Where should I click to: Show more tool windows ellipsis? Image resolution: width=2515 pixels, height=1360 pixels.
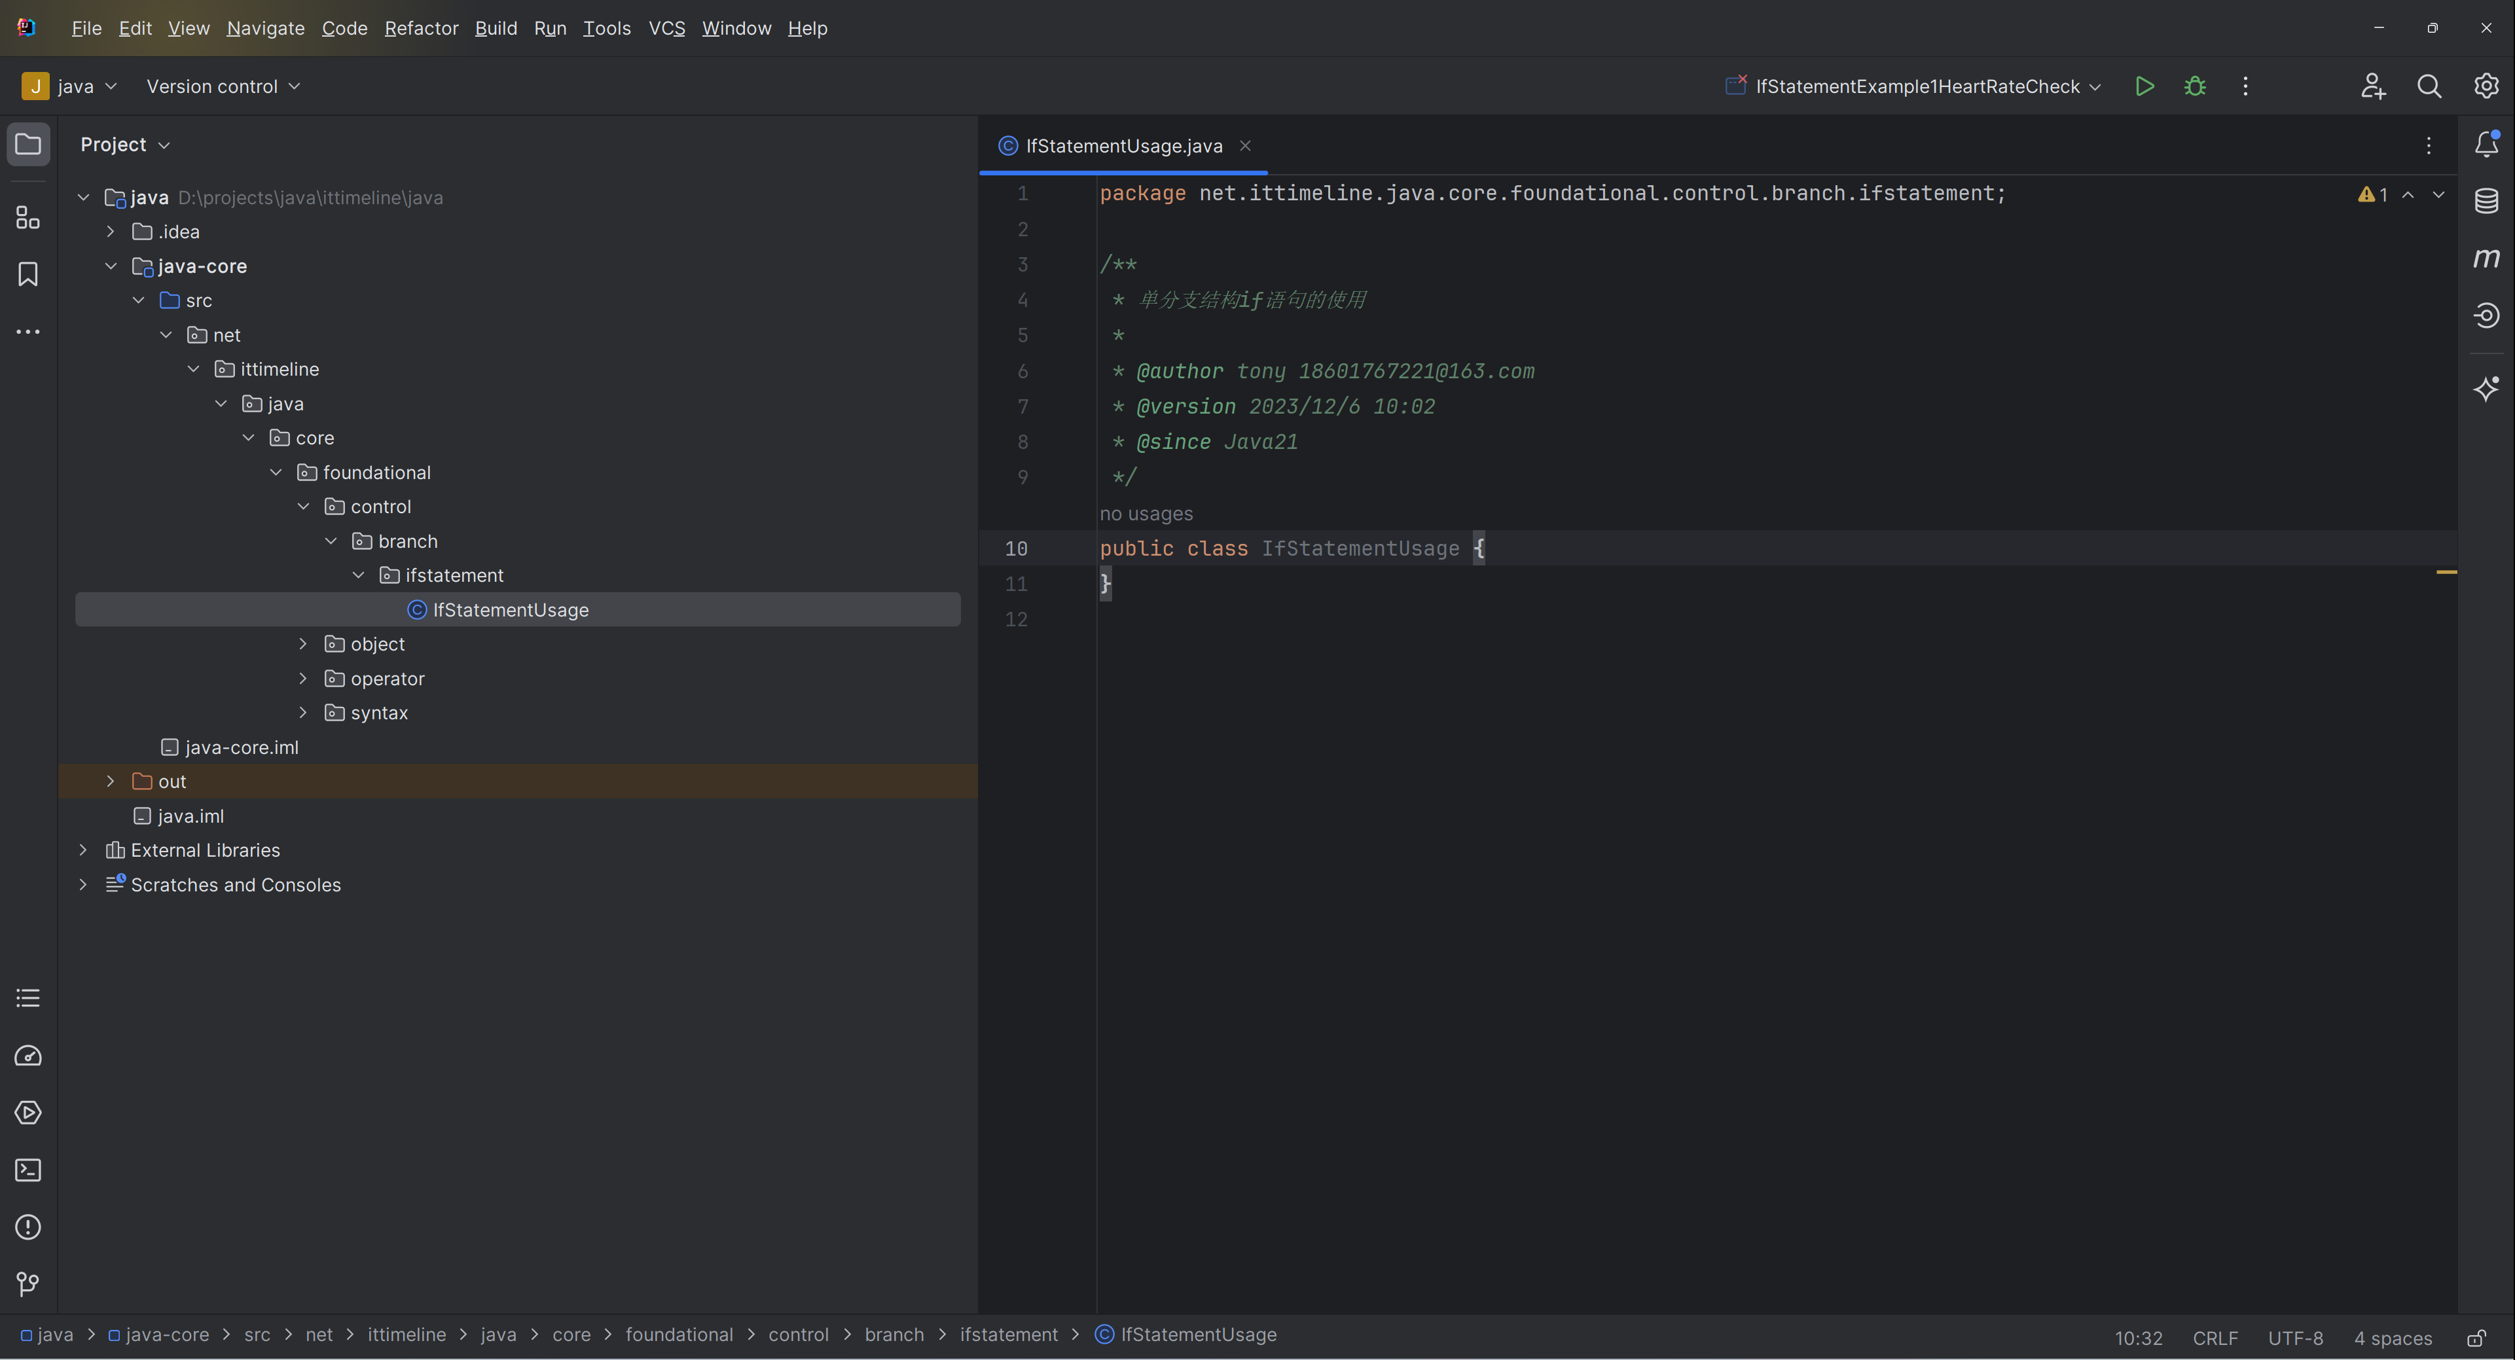(28, 332)
